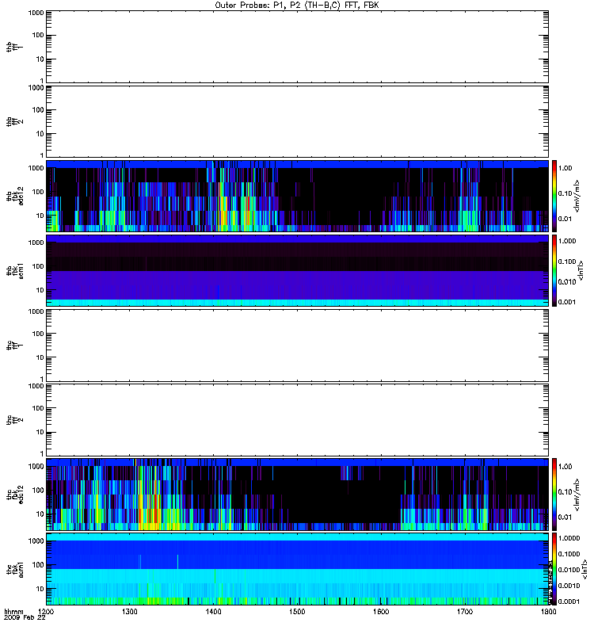Click the thc fbk scm1 color bar
The height and width of the screenshot is (634, 594).
(x=554, y=569)
